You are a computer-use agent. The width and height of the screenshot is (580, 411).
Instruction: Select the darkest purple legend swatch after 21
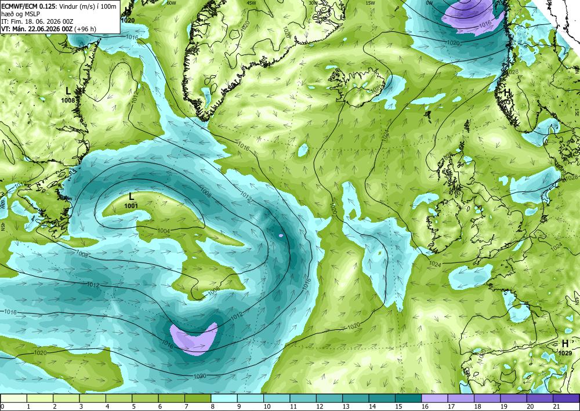tap(566, 398)
